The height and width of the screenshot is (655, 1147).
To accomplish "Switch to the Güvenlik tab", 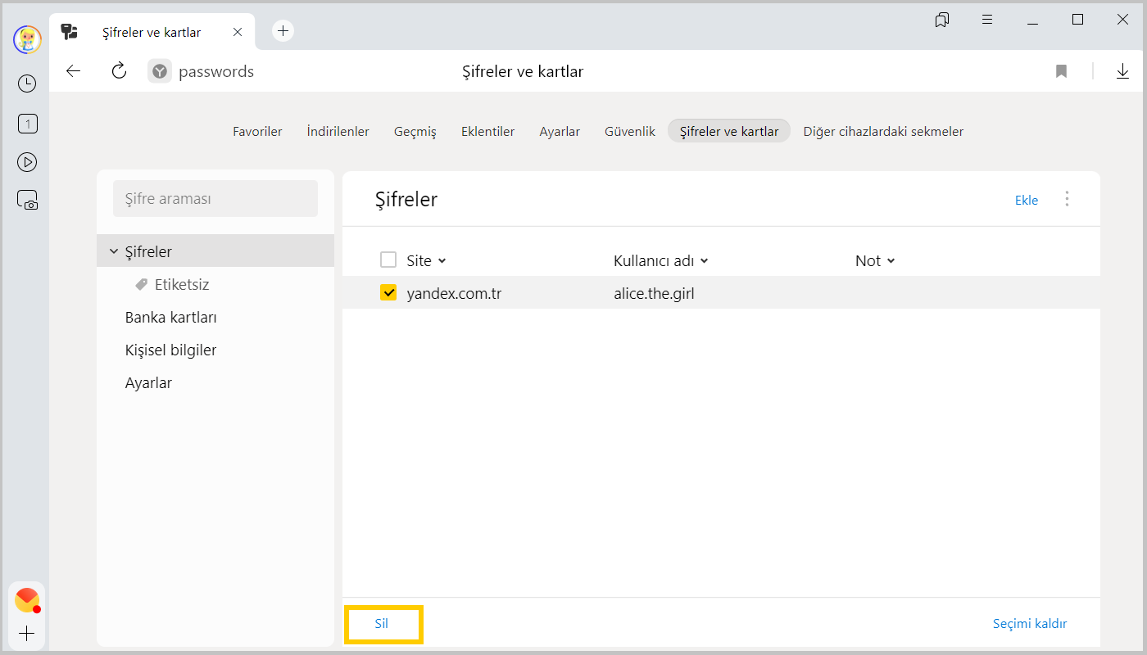I will [x=629, y=131].
